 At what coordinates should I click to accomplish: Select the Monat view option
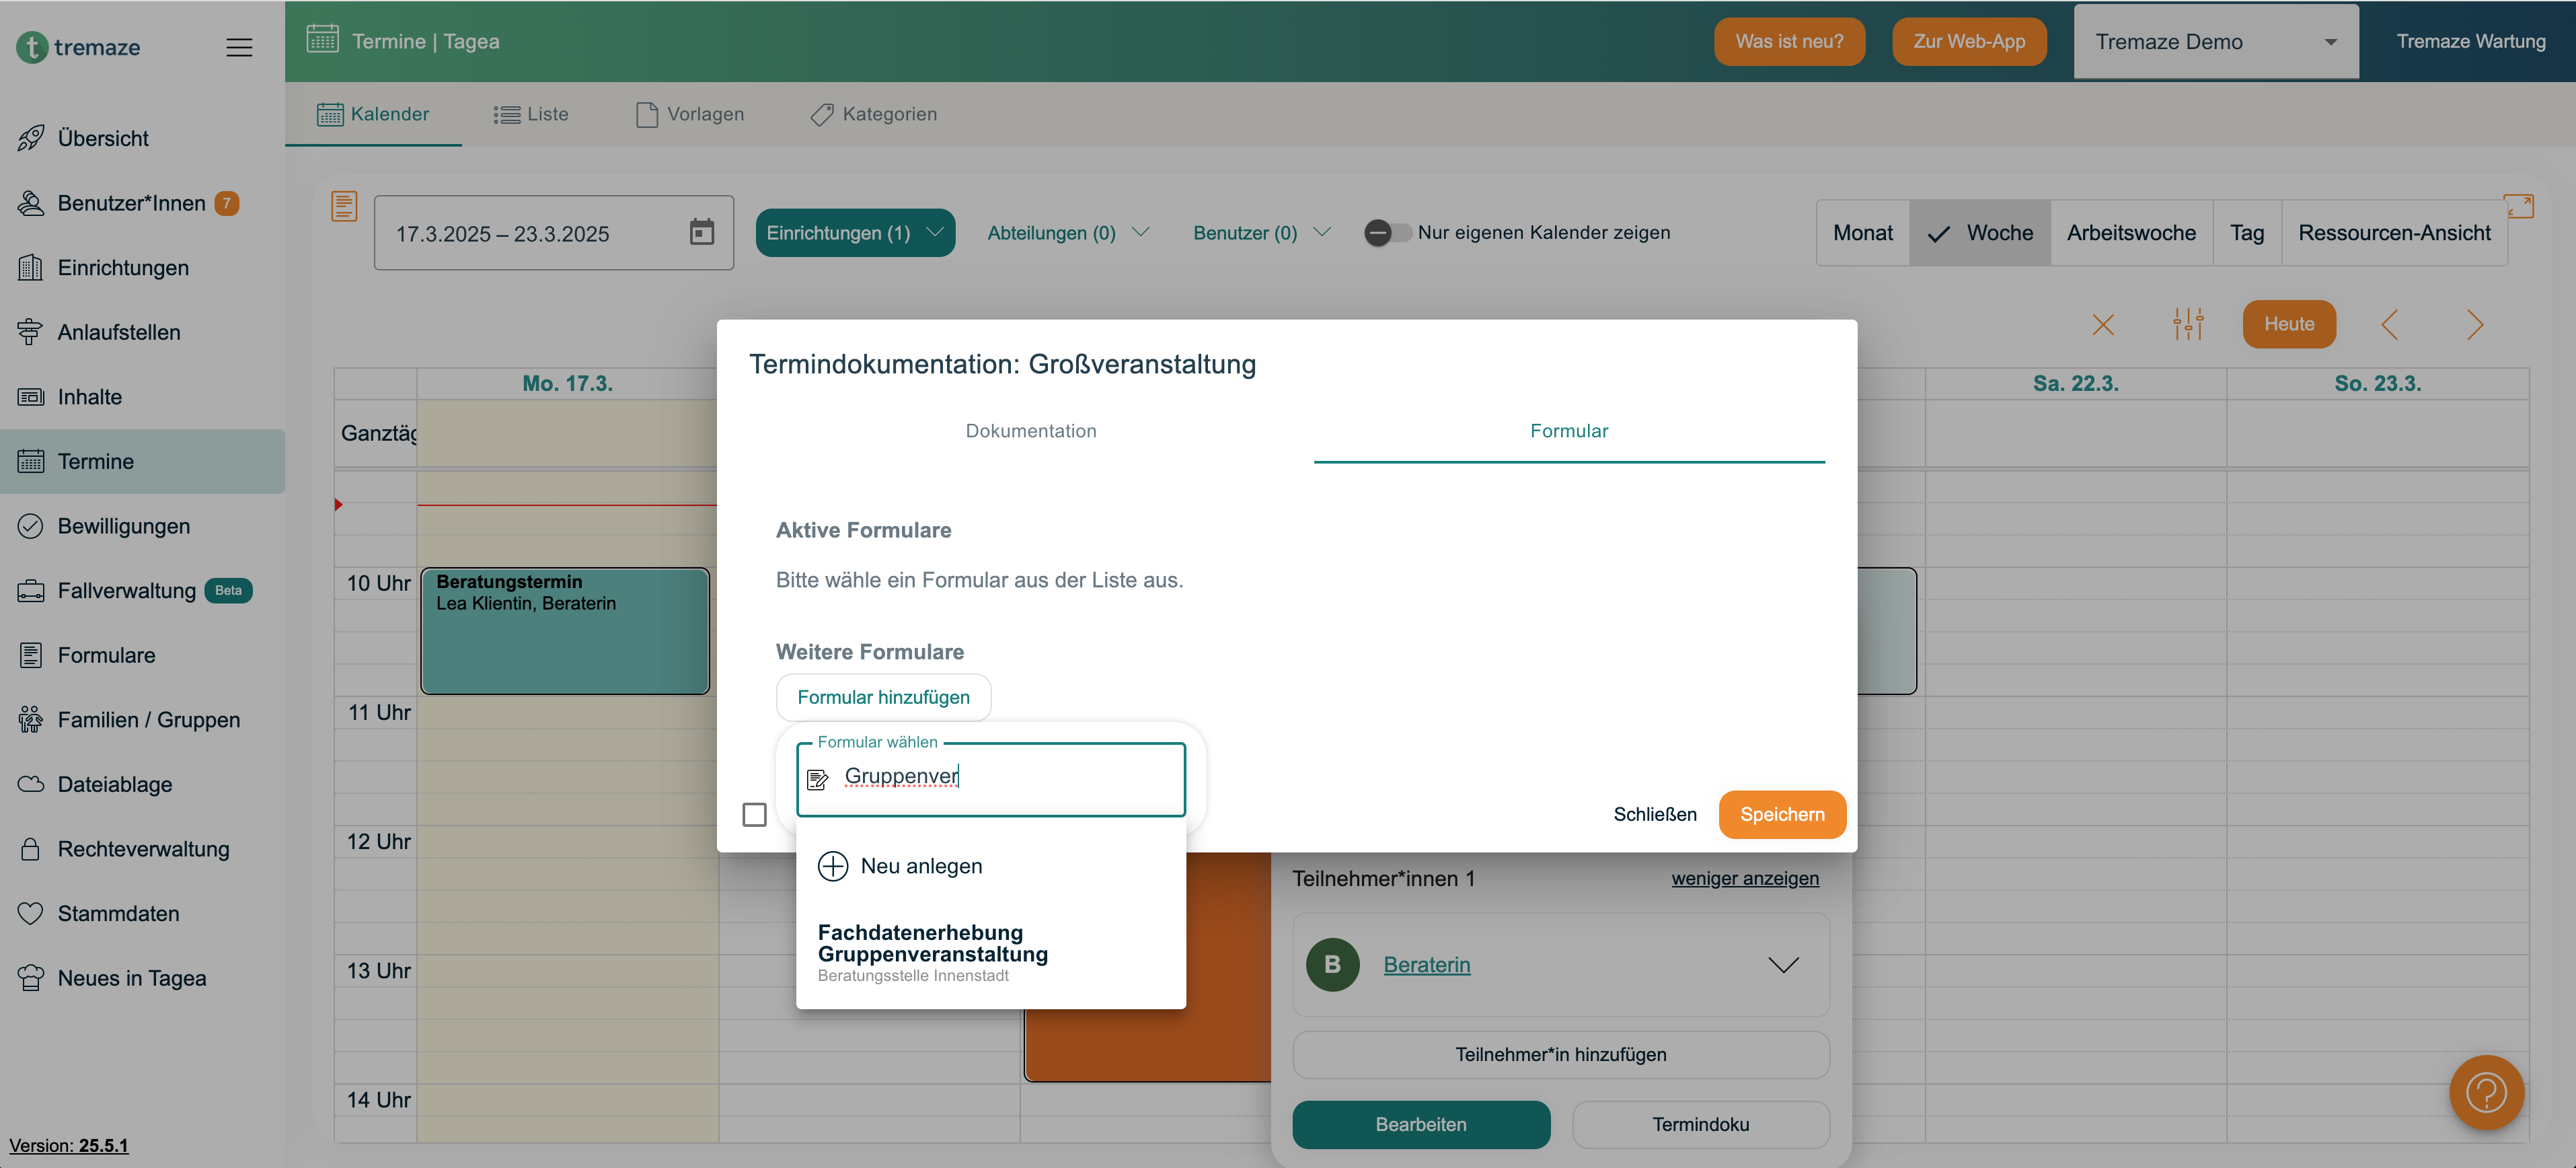1863,233
